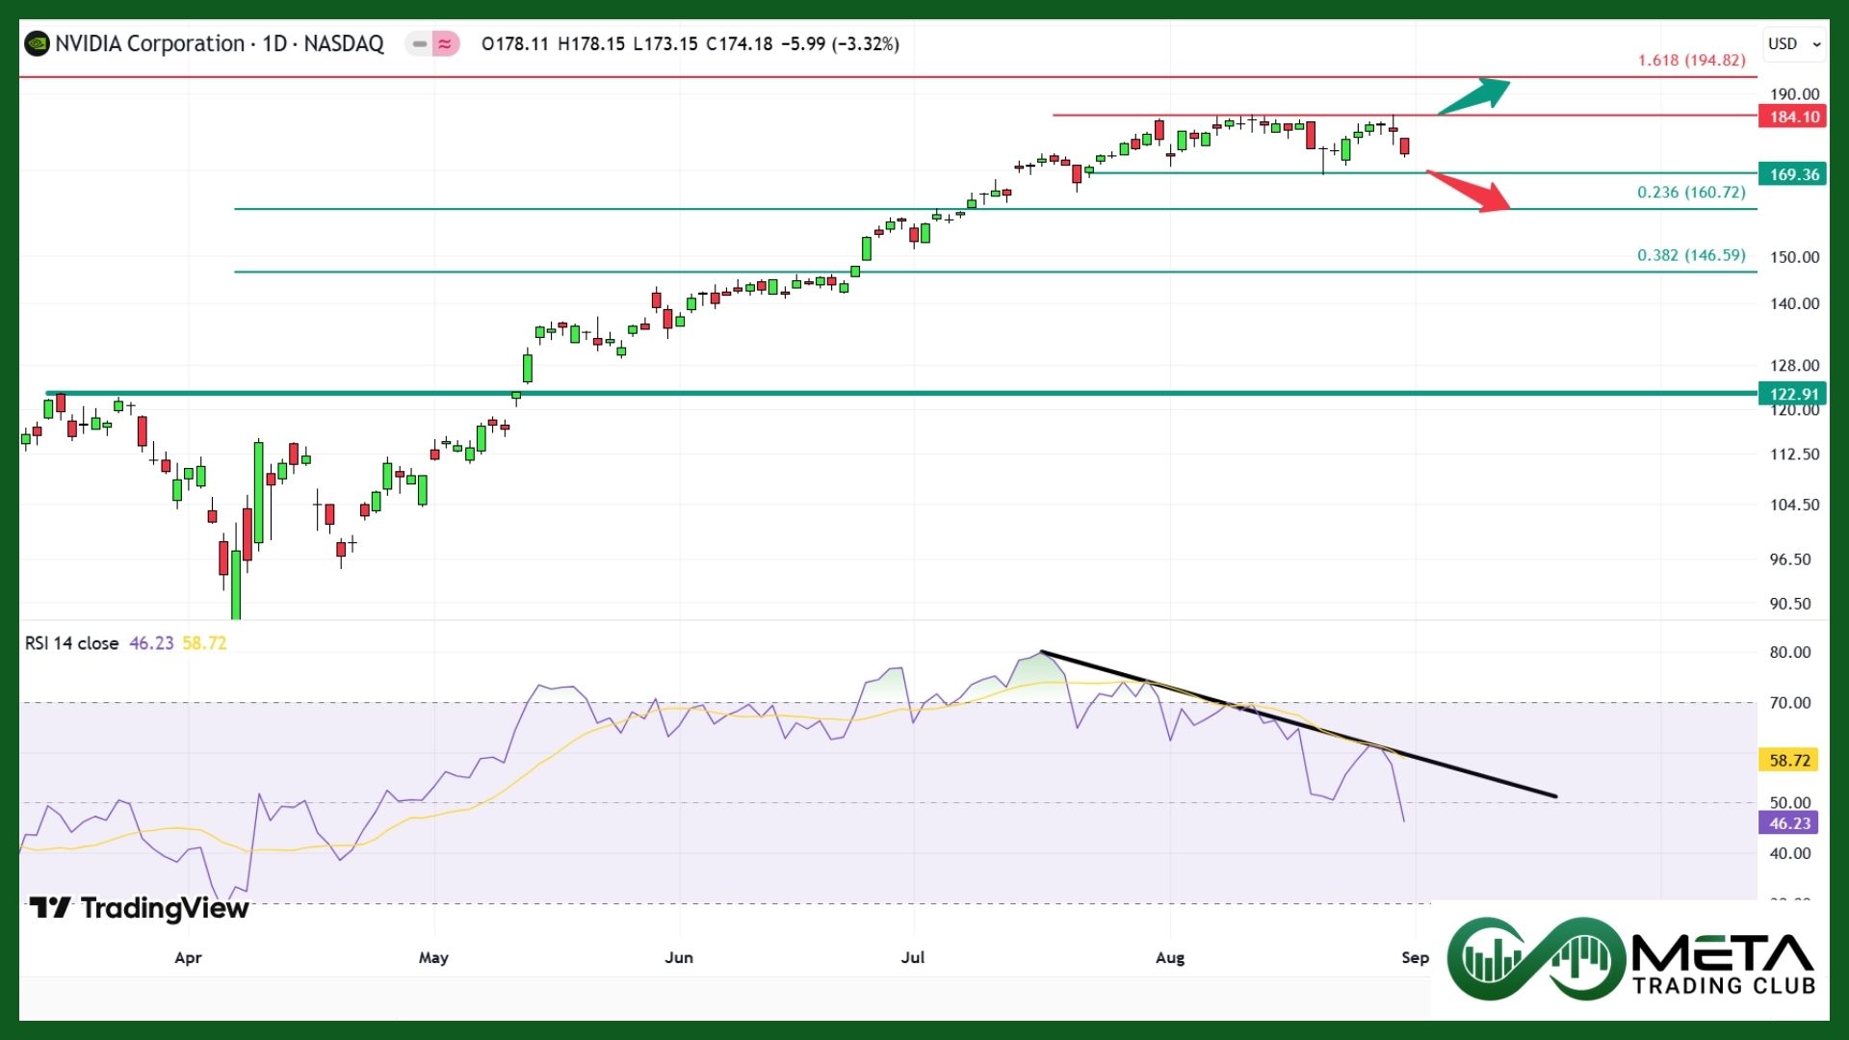This screenshot has width=1849, height=1040.
Task: Select the 0.236 (160.72) Fibonacci label
Action: (x=1691, y=192)
